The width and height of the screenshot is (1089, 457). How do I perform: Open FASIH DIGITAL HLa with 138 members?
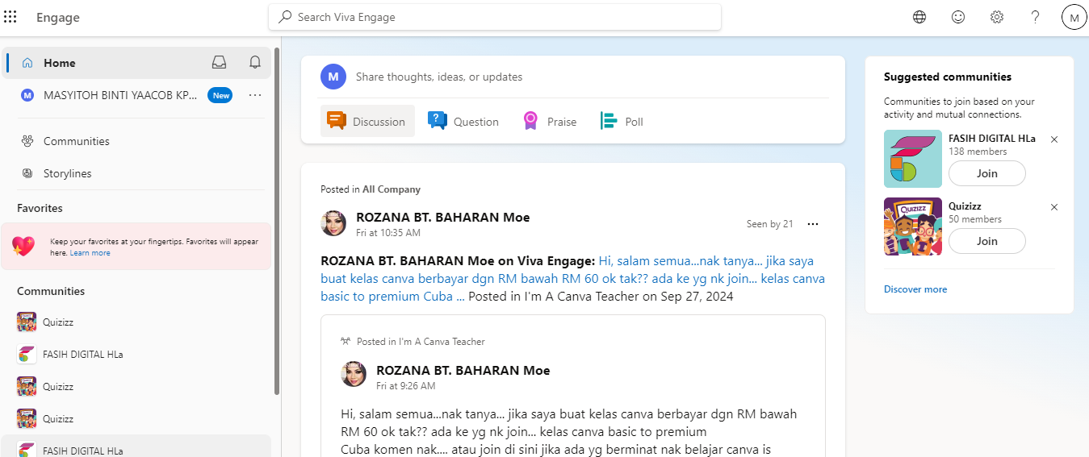point(992,139)
